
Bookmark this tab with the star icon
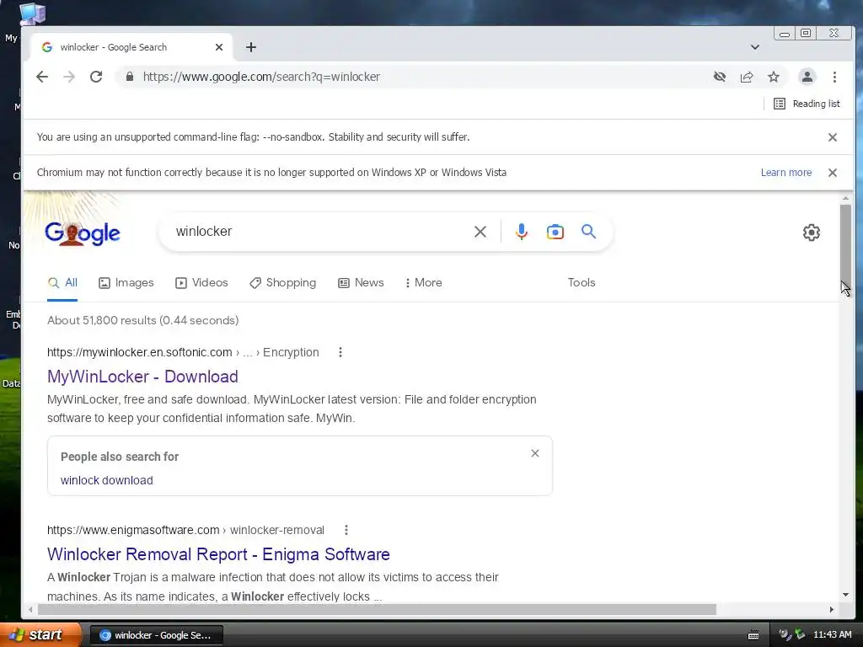(x=774, y=77)
